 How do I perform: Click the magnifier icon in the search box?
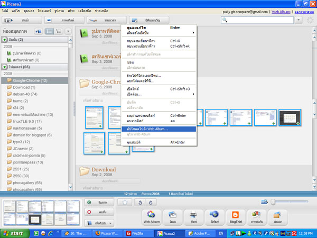[x=225, y=20]
